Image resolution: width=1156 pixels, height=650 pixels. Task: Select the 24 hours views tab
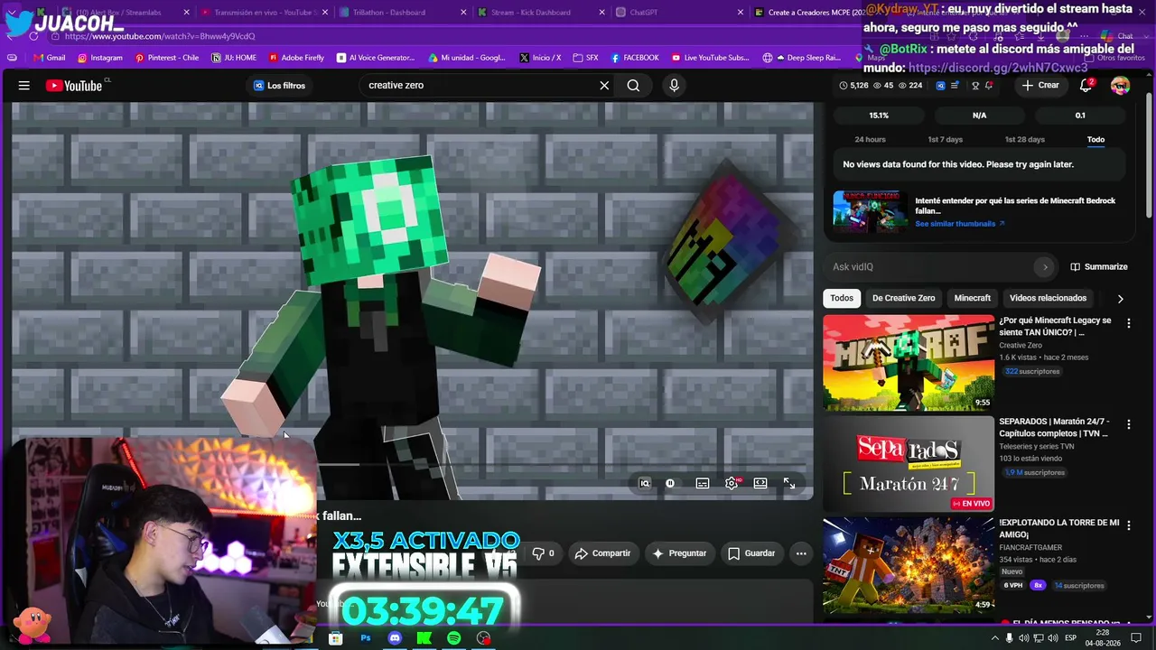click(x=870, y=140)
